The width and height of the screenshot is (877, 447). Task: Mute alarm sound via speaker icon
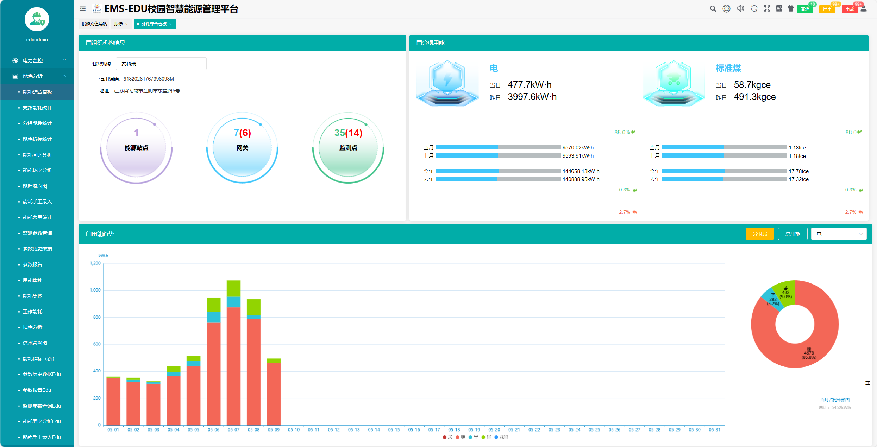click(740, 9)
